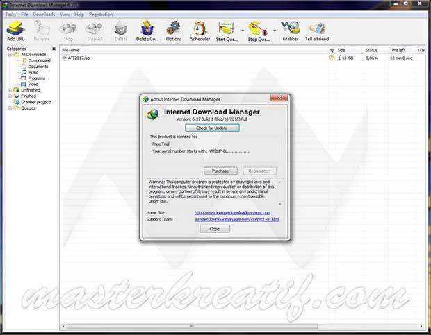Open the View menu
This screenshot has width=431, height=335.
(65, 15)
